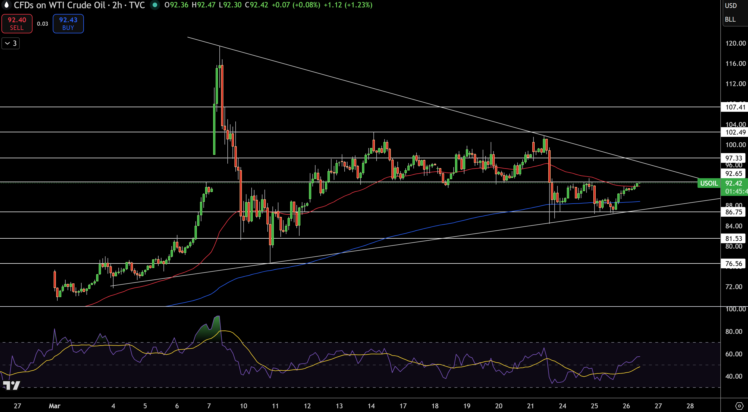The width and height of the screenshot is (748, 412).
Task: Open chart settings gear icon
Action: tap(739, 406)
